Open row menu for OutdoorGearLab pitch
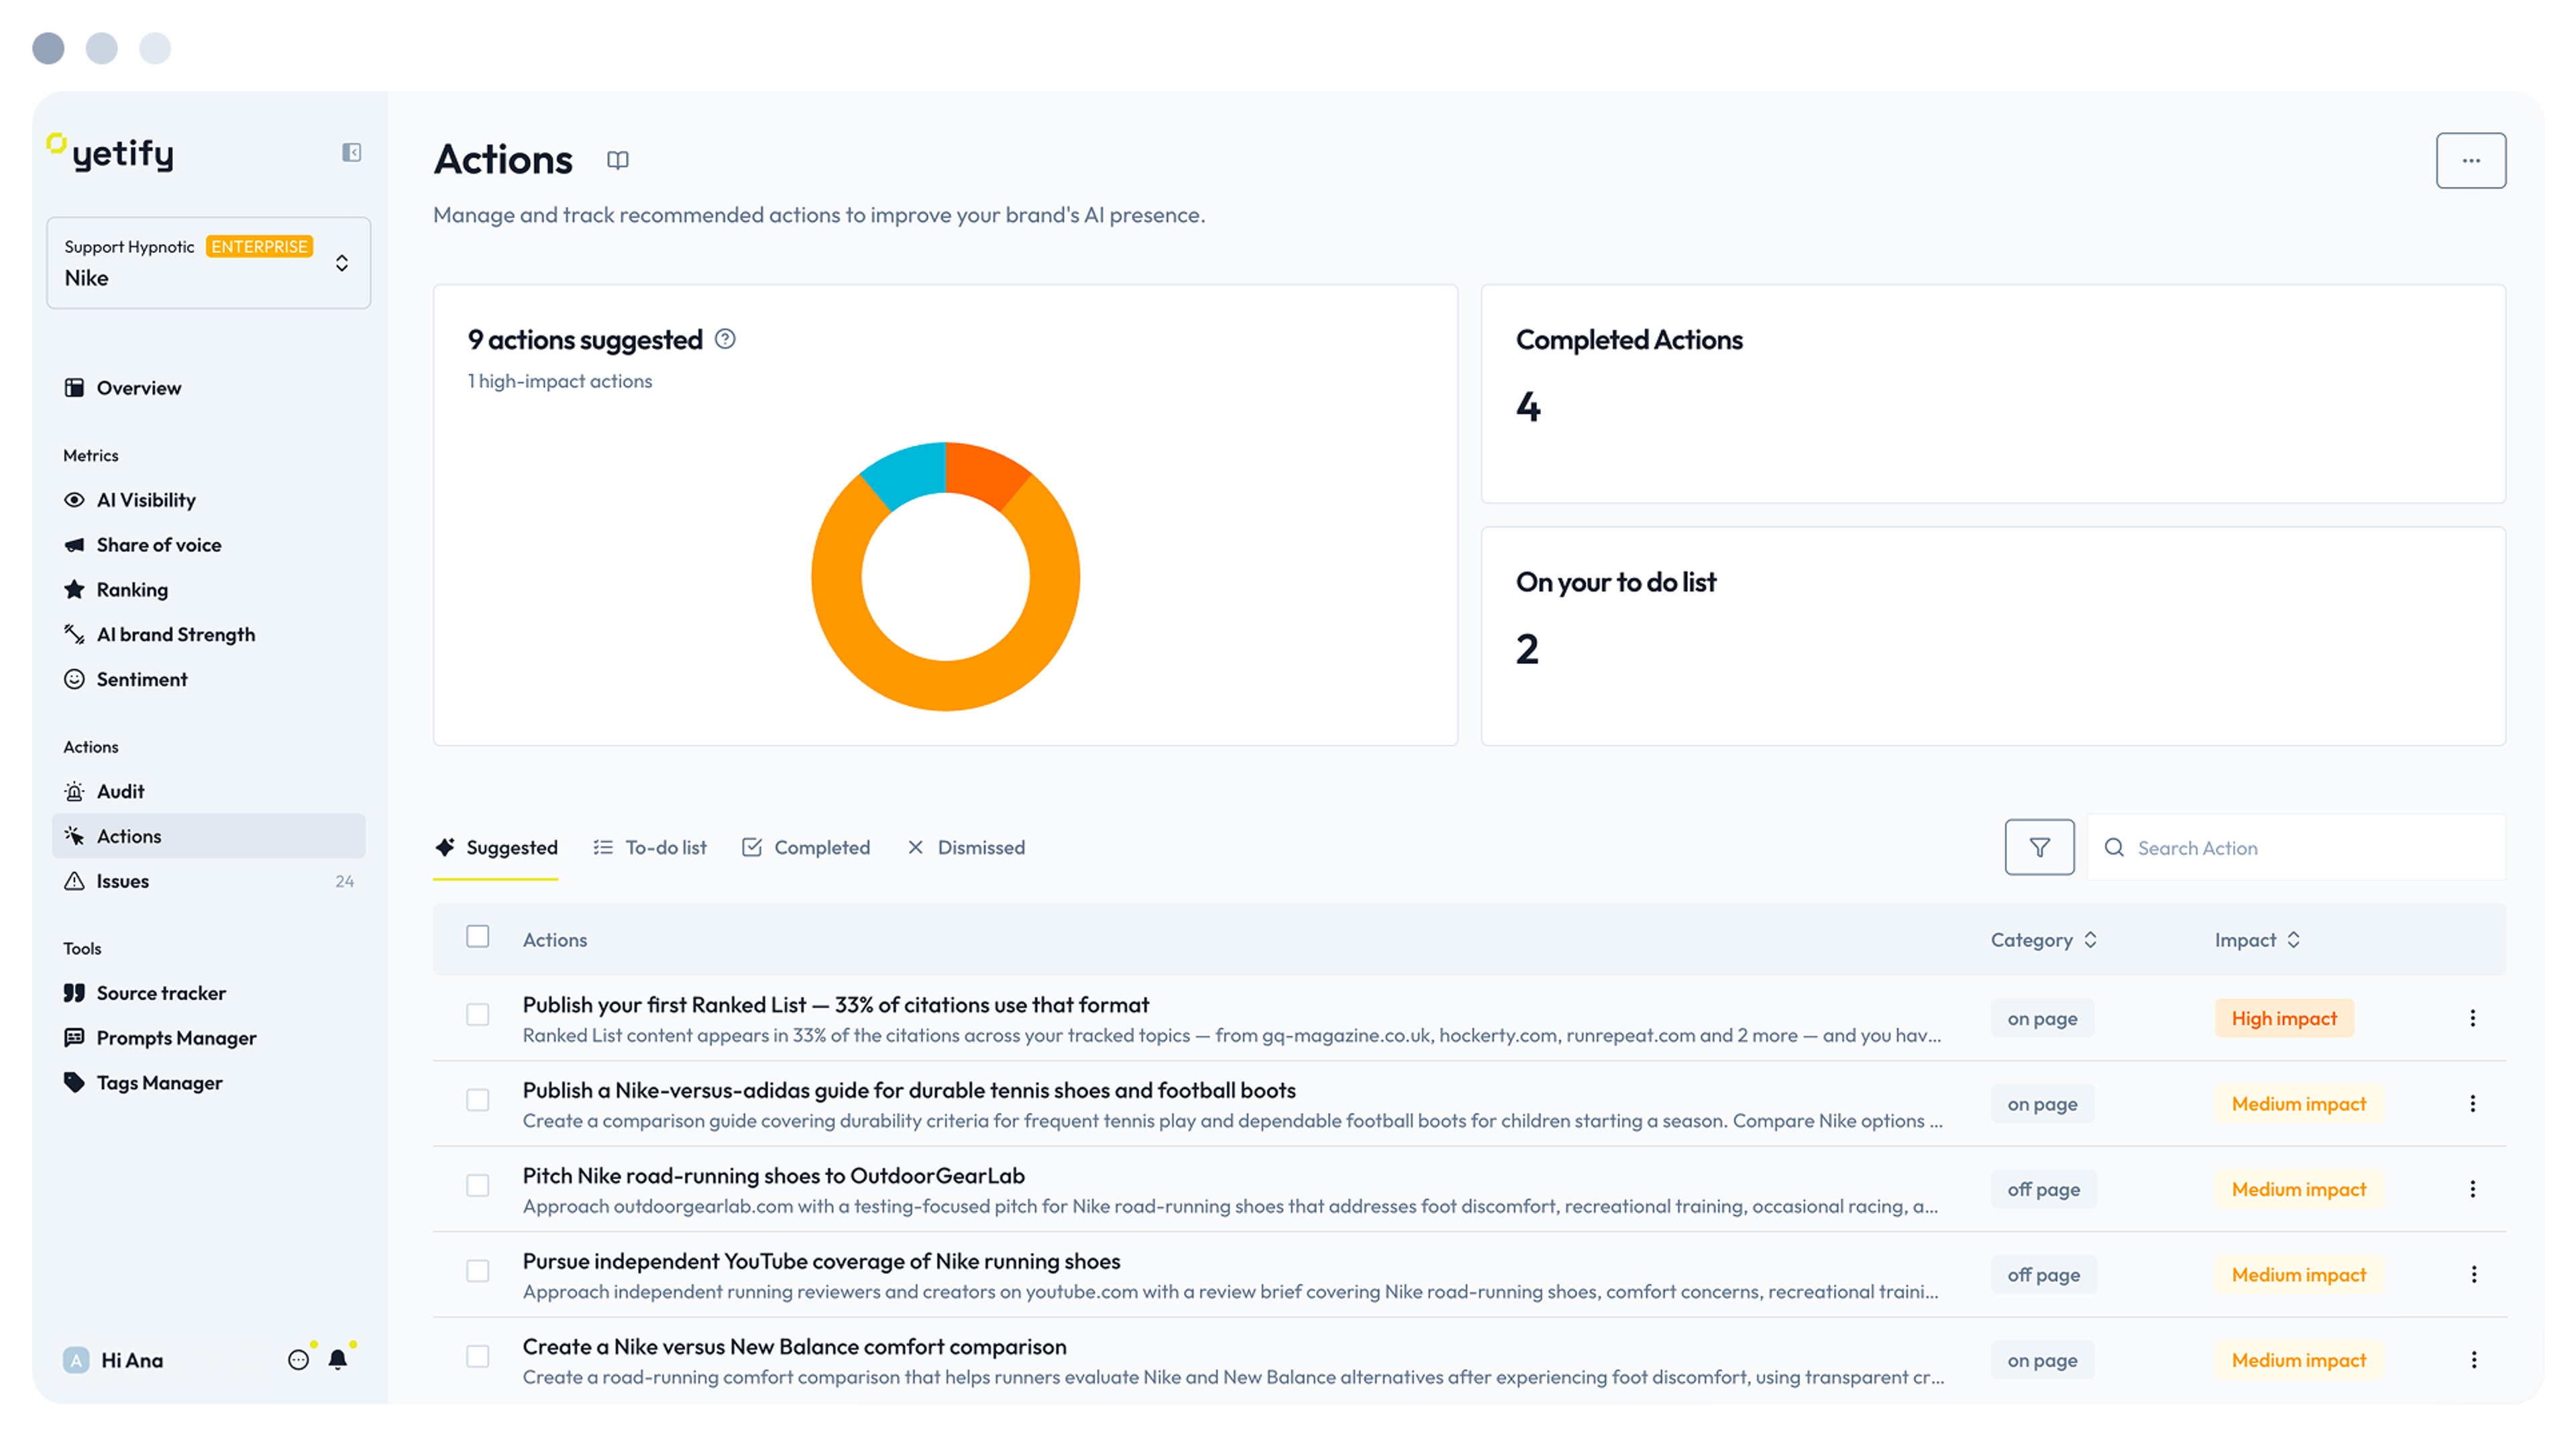This screenshot has width=2576, height=1436. tap(2472, 1188)
